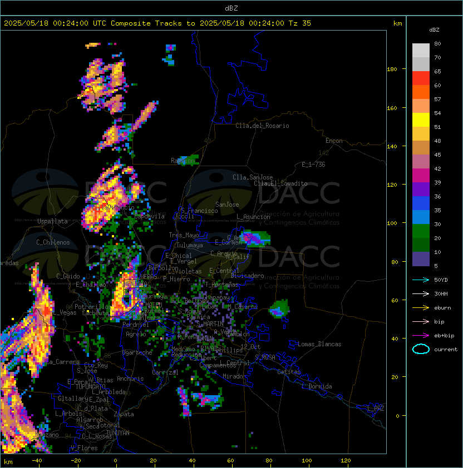
Task: Click the 'Mirador' map label
Action: [234, 376]
